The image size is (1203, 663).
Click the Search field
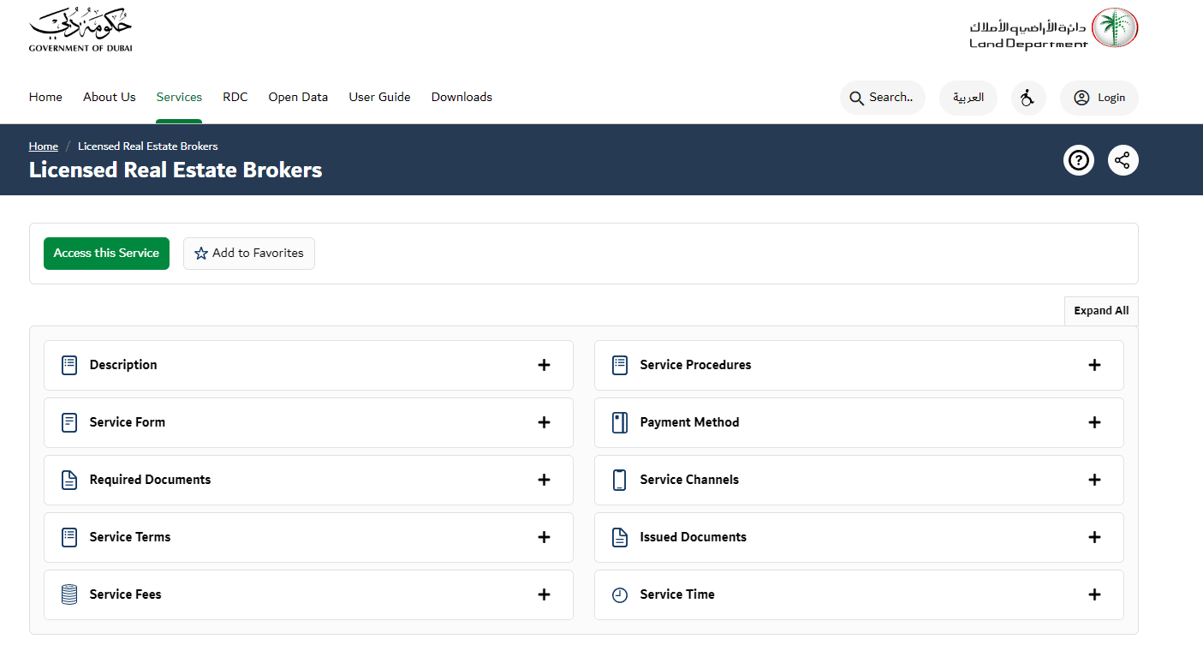(x=882, y=98)
